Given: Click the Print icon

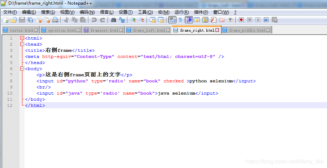Looking at the screenshot, I should click(x=55, y=20).
